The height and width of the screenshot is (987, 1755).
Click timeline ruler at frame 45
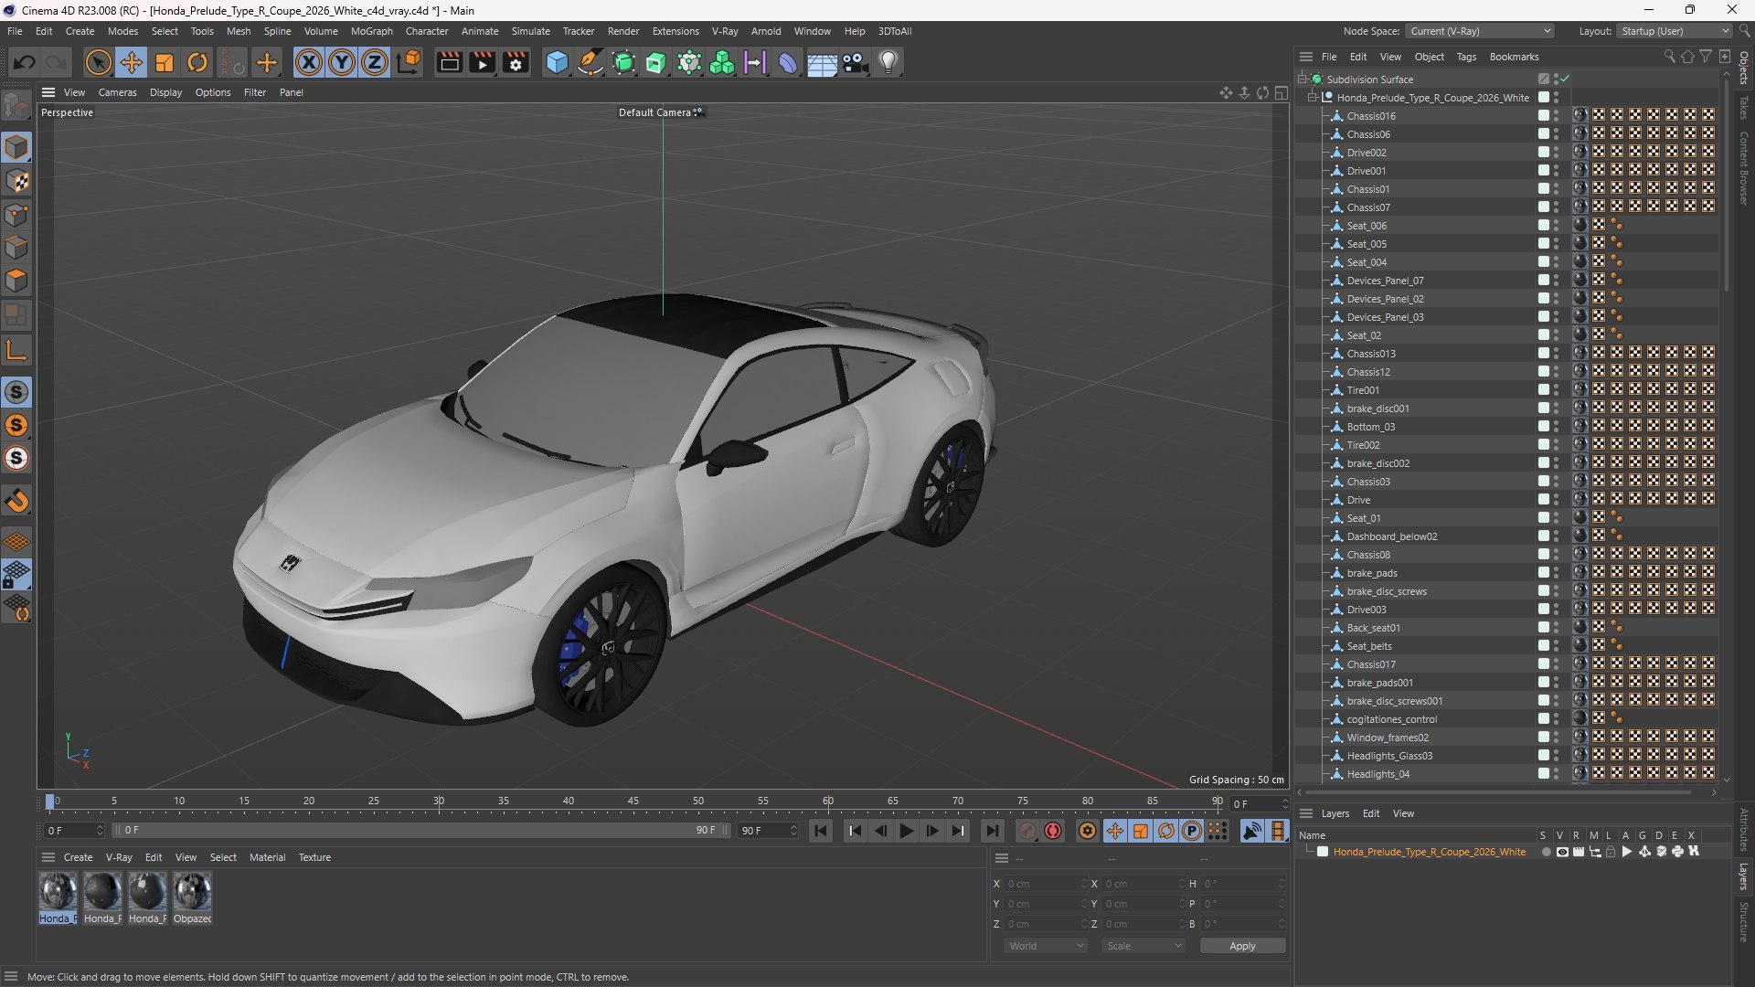633,801
